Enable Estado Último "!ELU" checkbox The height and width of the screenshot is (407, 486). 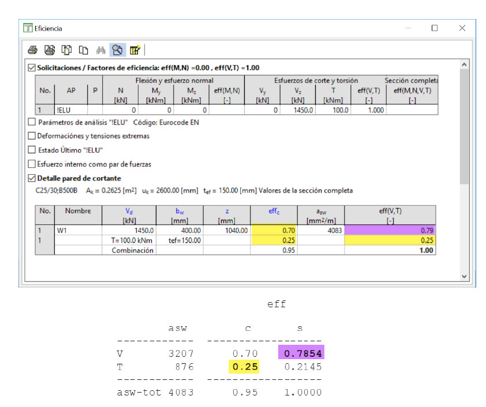[x=32, y=150]
